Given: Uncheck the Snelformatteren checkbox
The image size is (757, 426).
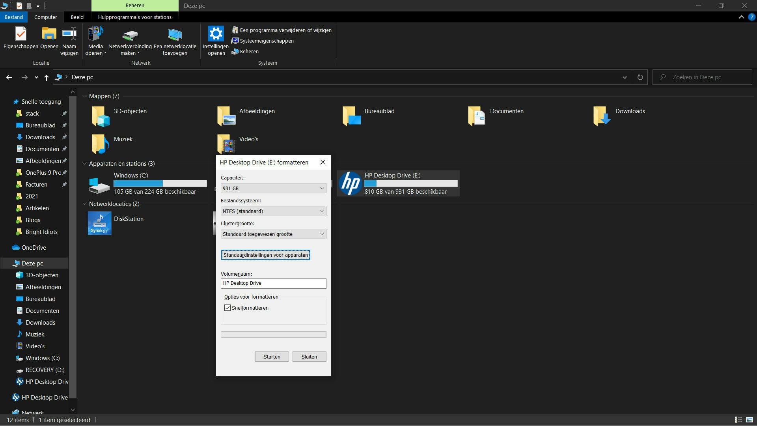Looking at the screenshot, I should [x=227, y=308].
